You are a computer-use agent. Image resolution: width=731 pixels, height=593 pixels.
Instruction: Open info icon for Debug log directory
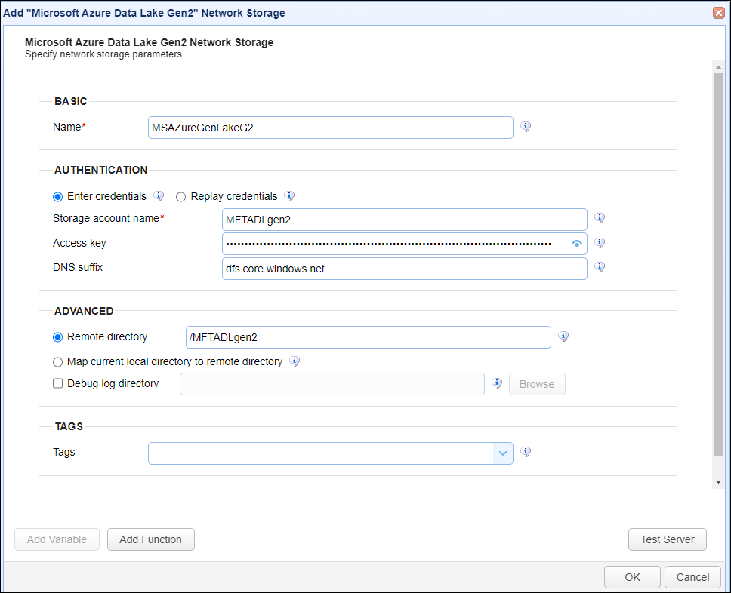click(497, 383)
